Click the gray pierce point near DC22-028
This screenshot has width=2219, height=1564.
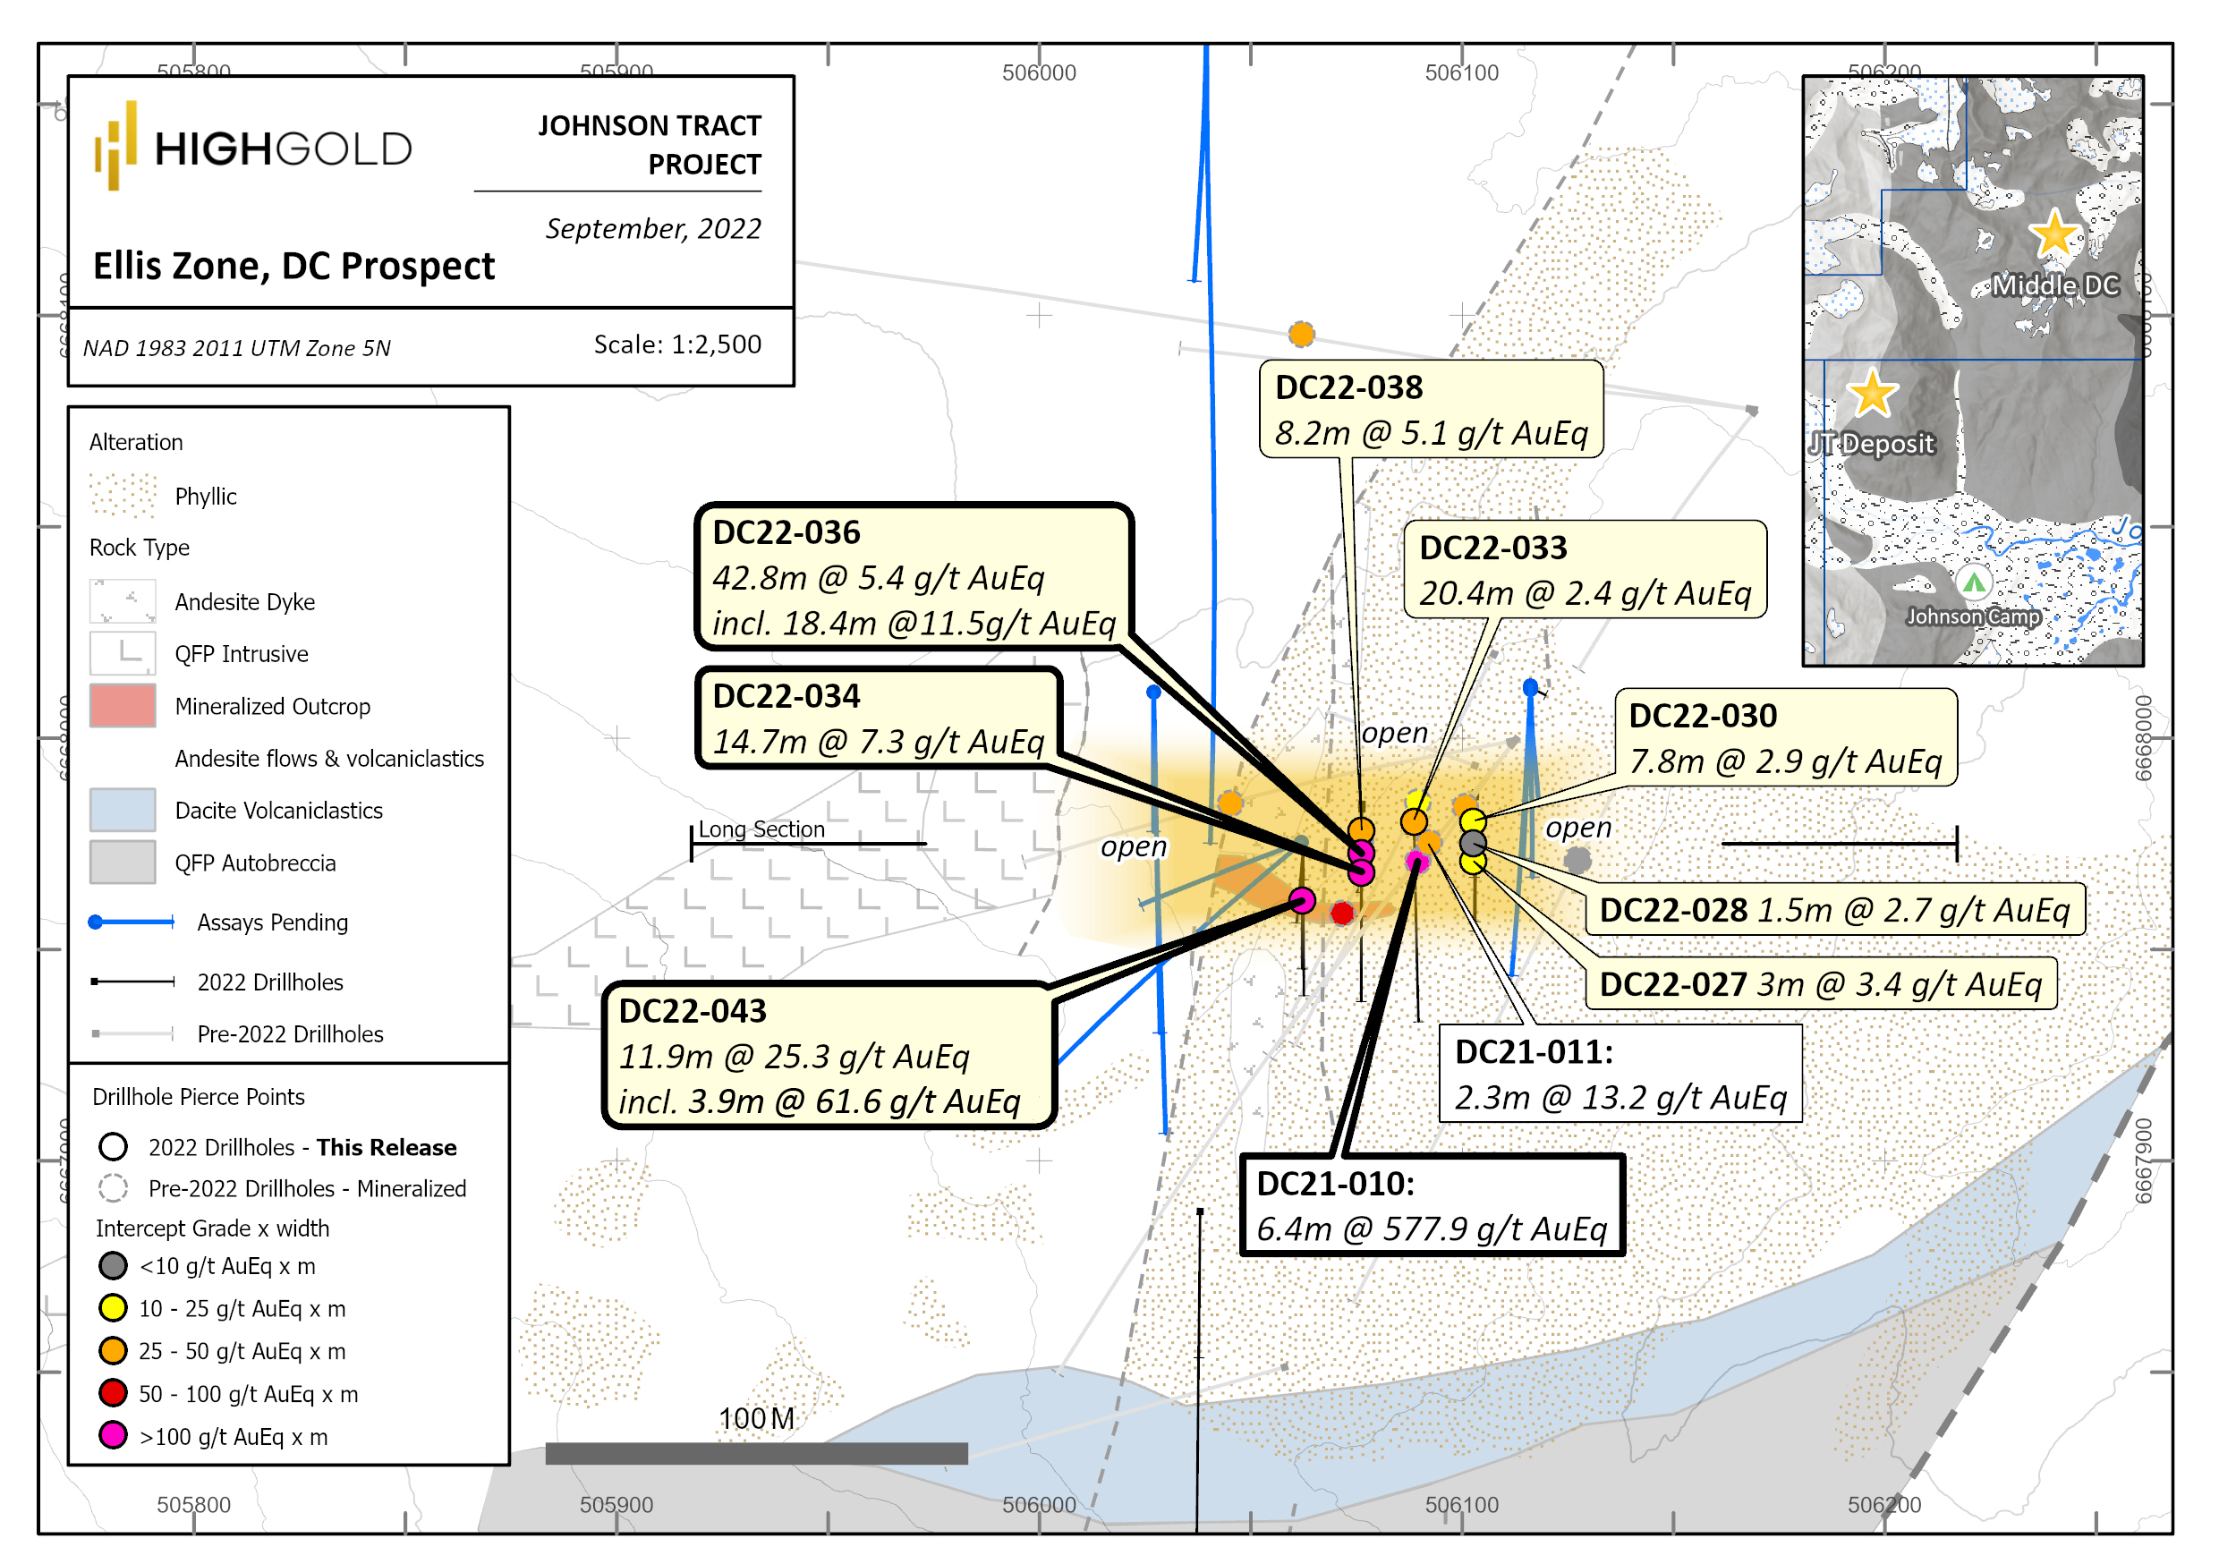pos(1472,843)
